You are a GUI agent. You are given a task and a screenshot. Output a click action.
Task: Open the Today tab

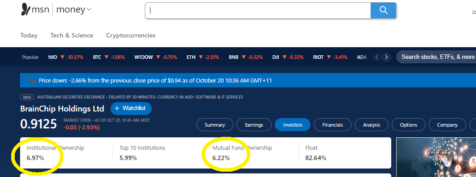(x=29, y=36)
